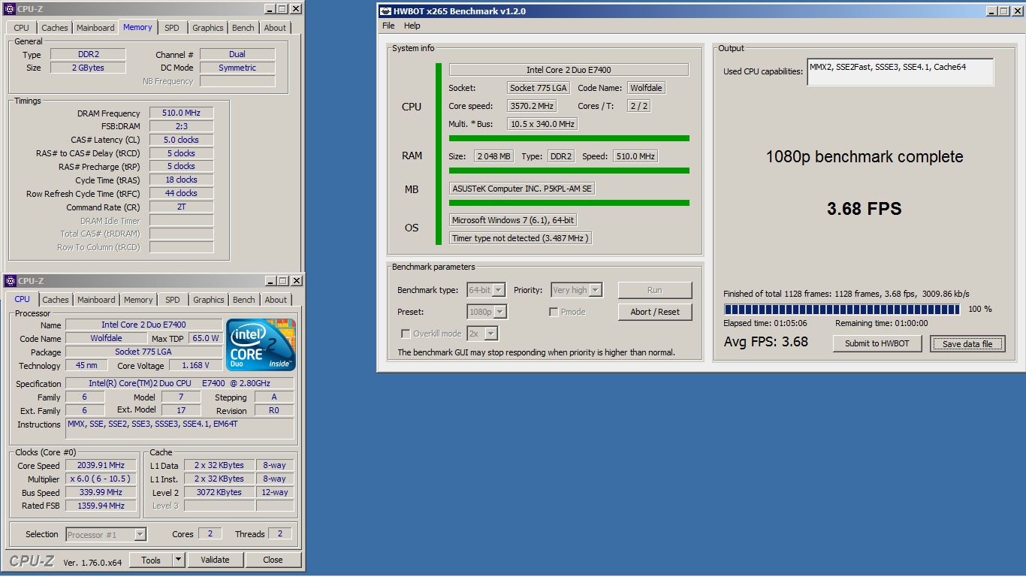Click the Timer type not detected field
This screenshot has width=1026, height=577.
[x=521, y=238]
